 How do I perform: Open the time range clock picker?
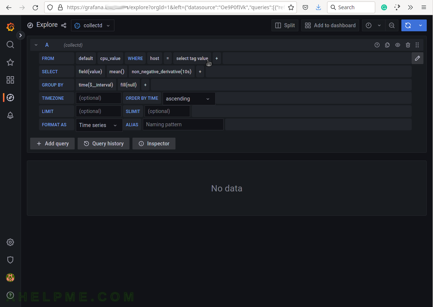[368, 25]
